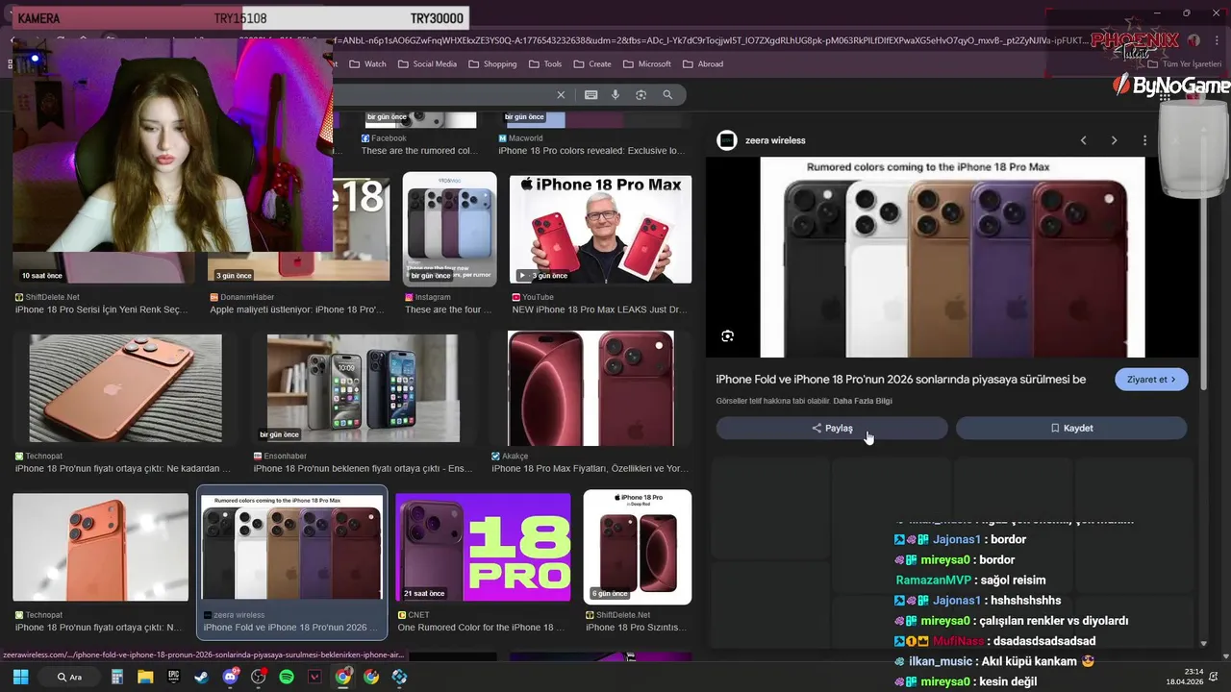1231x692 pixels.
Task: Click chat username MufiNass
Action: point(958,642)
